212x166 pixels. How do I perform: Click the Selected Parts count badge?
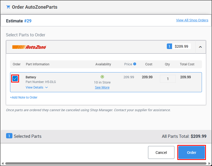click(9, 136)
